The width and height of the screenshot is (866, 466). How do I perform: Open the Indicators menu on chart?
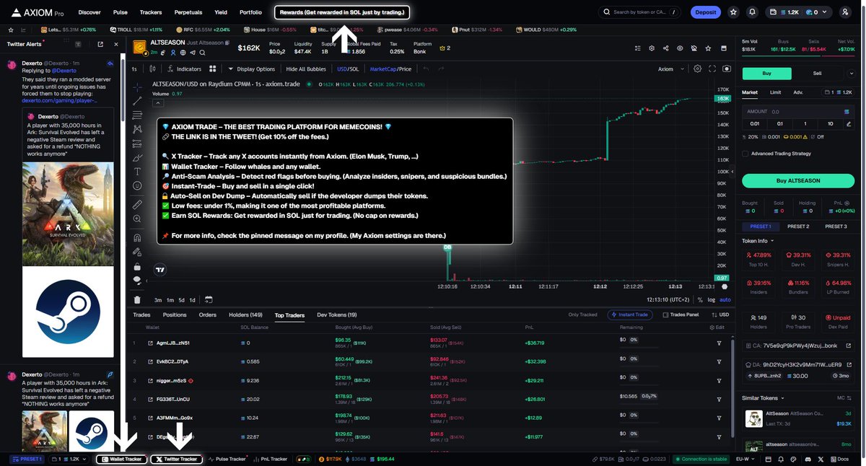click(x=184, y=69)
